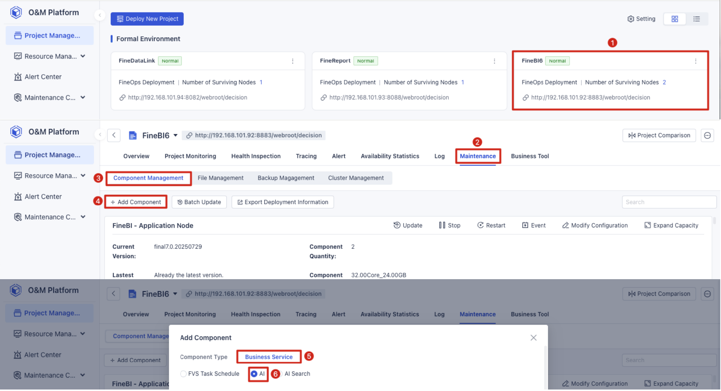Open the undimmed Availability Statistics tab
The image size is (721, 391).
pos(390,156)
